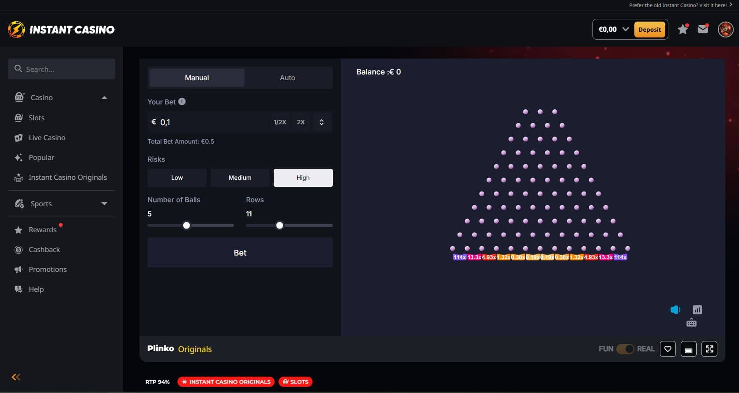Viewport: 739px width, 393px height.
Task: Click the leftmost 114x multiplier bucket
Action: (460, 257)
